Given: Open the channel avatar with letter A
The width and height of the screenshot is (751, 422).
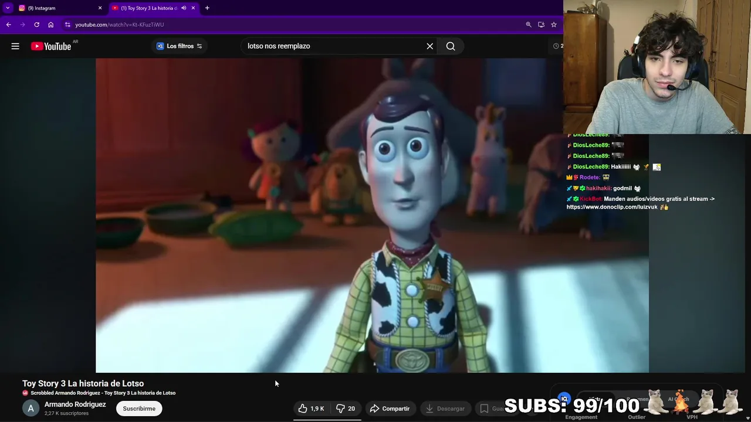Looking at the screenshot, I should click(x=31, y=409).
